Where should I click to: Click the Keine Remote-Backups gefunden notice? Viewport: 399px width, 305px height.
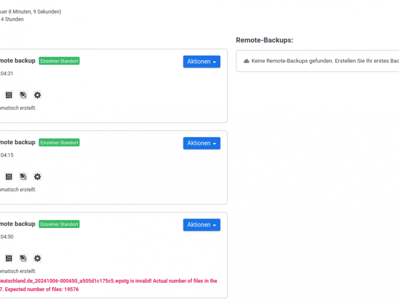point(324,61)
